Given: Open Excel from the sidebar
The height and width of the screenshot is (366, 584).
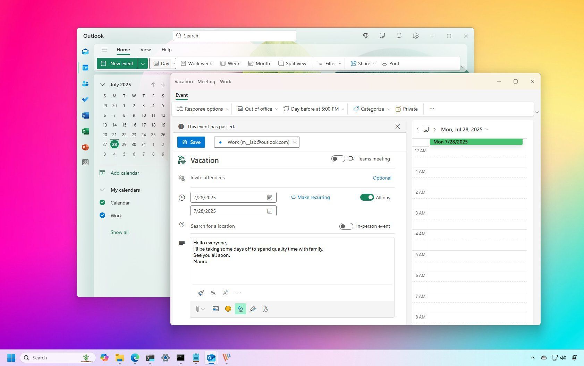Looking at the screenshot, I should click(85, 131).
